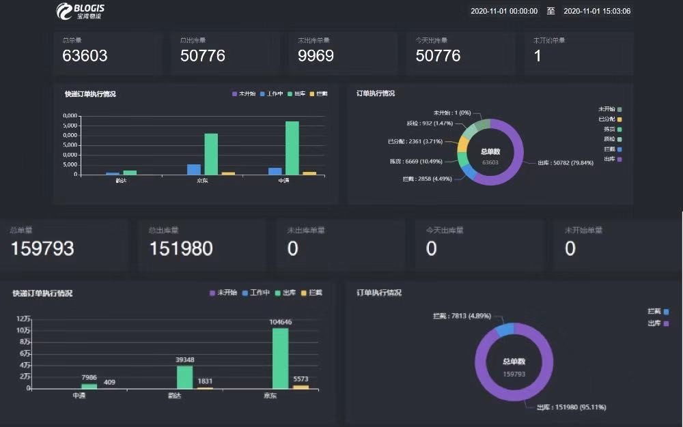This screenshot has height=427, width=683.
Task: Toggle 拦截 legend in lower bar chart
Action: tap(311, 293)
